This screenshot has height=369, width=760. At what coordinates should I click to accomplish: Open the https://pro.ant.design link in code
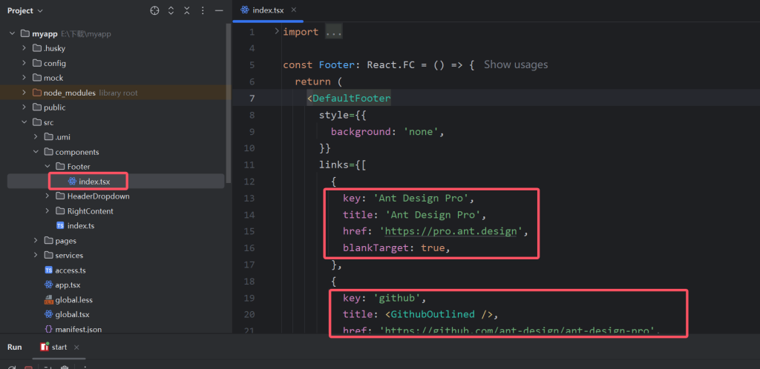pyautogui.click(x=451, y=231)
